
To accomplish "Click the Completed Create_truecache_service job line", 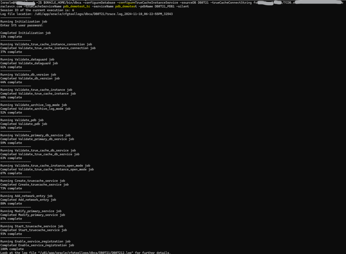I will point(34,185).
